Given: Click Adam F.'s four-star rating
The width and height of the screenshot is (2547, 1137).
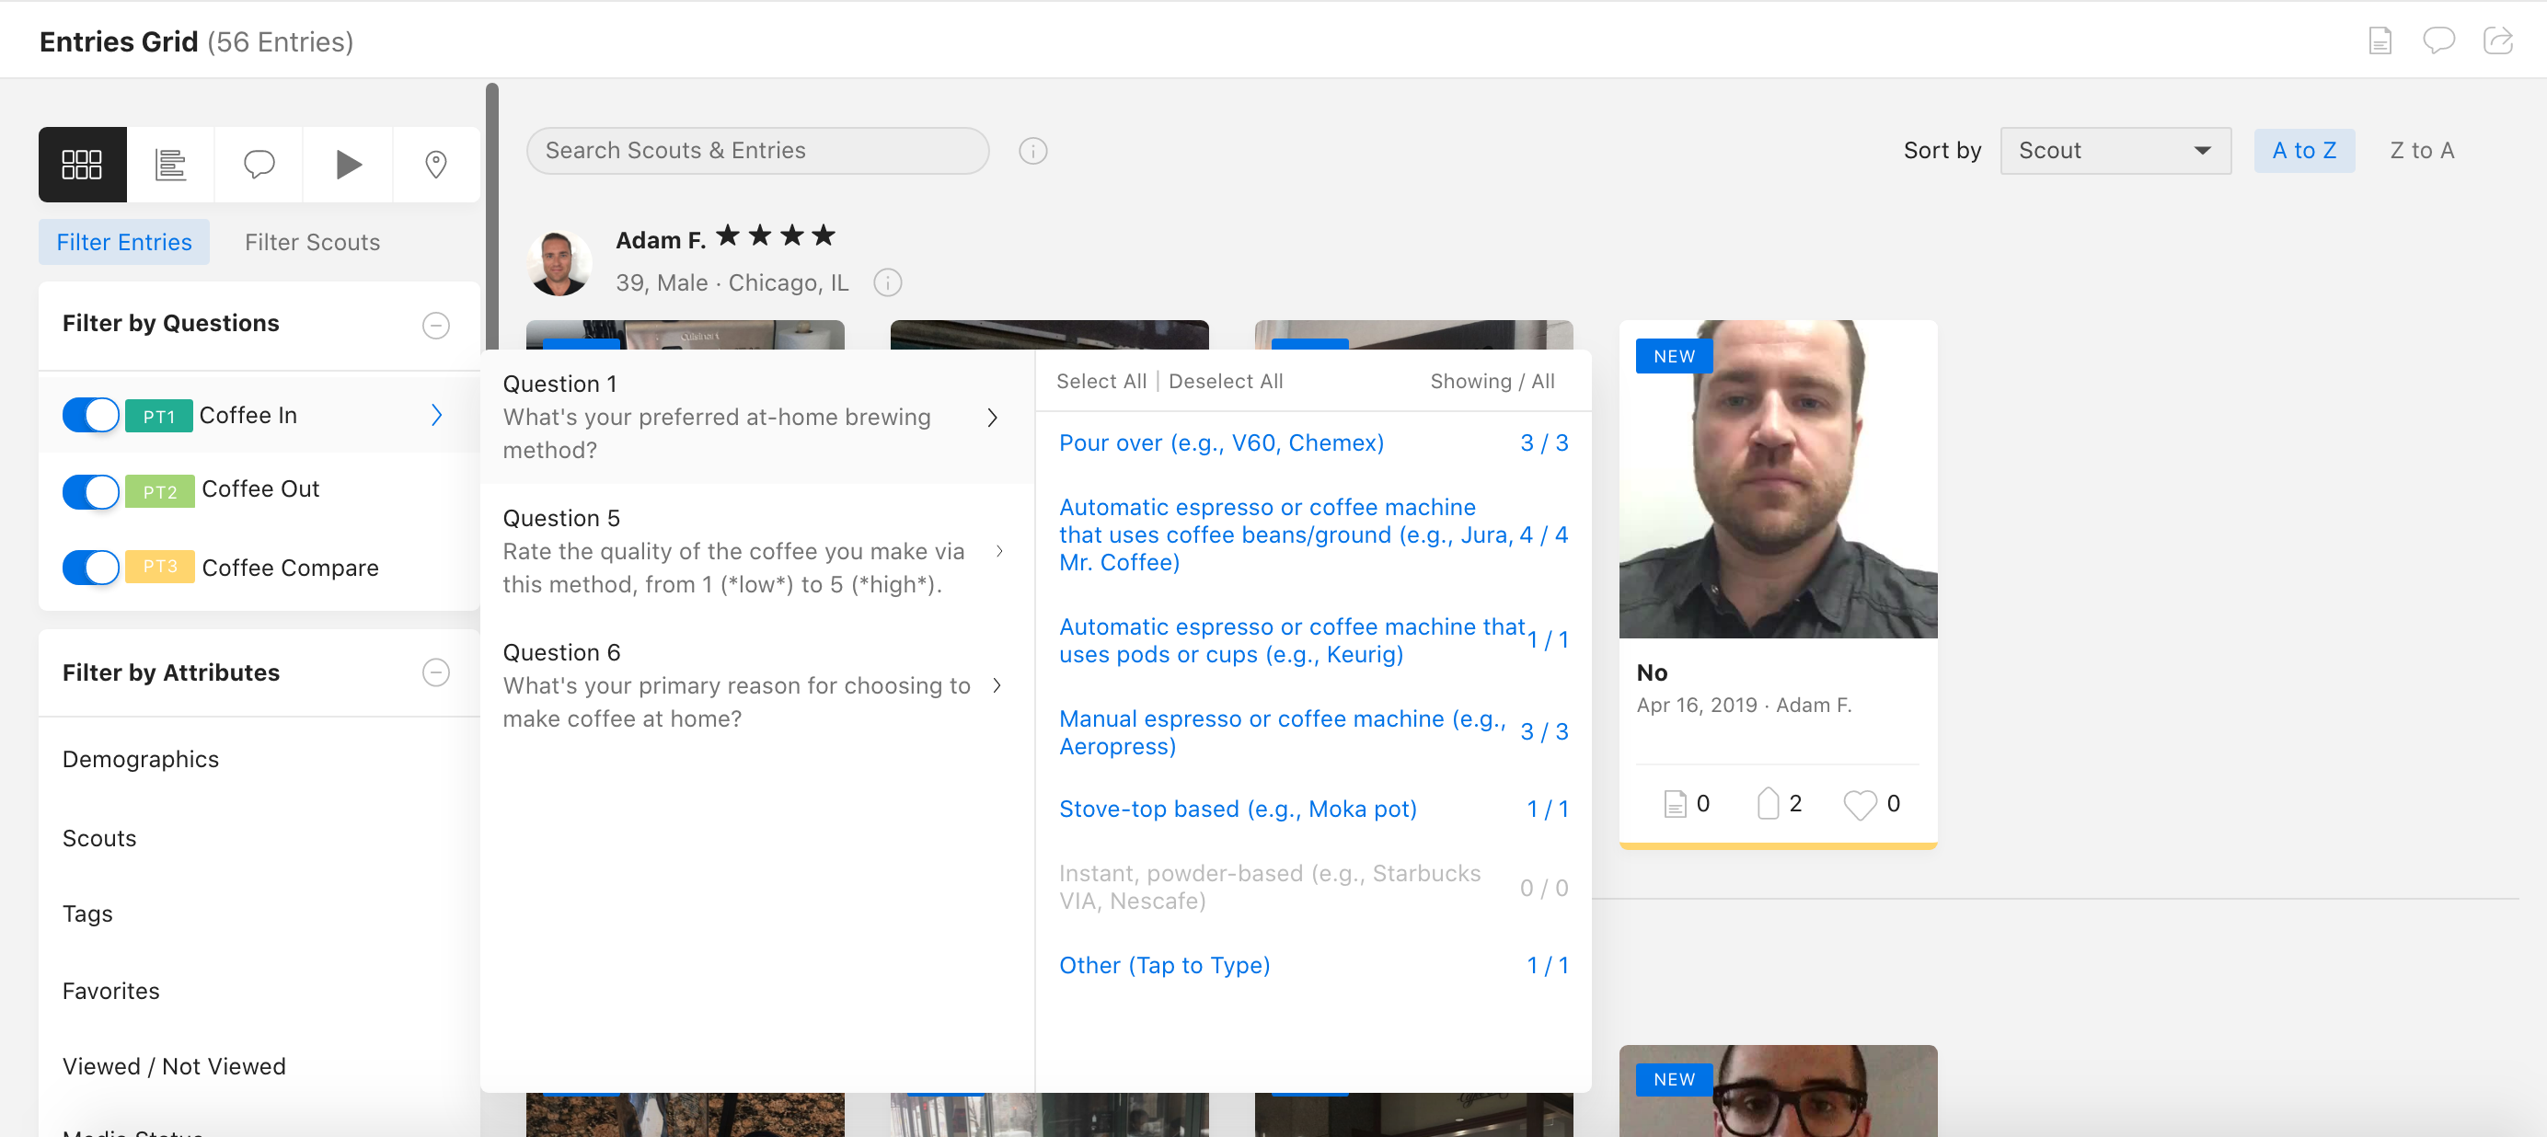Looking at the screenshot, I should 775,236.
